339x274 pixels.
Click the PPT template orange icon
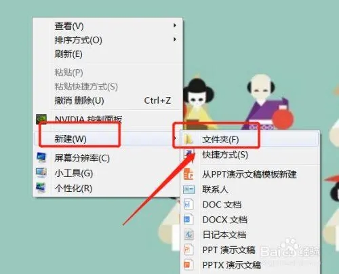point(188,174)
